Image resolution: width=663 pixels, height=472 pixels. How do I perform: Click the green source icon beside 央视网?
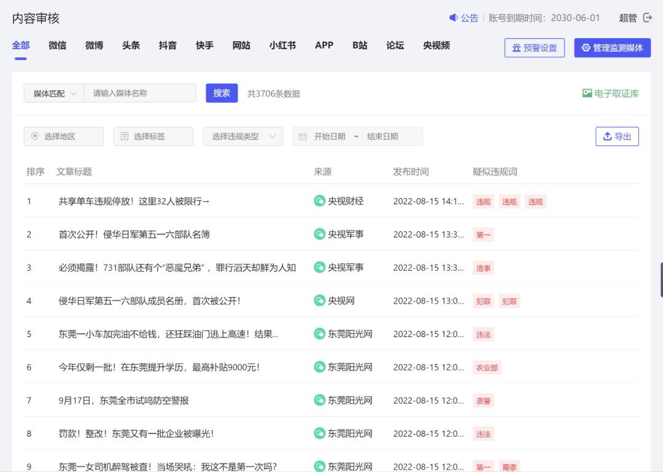320,301
